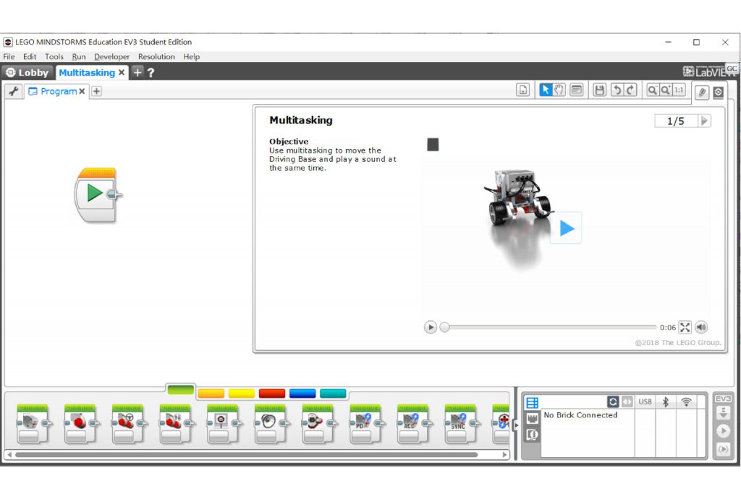
Task: Click the video seek bar handle
Action: tap(444, 327)
